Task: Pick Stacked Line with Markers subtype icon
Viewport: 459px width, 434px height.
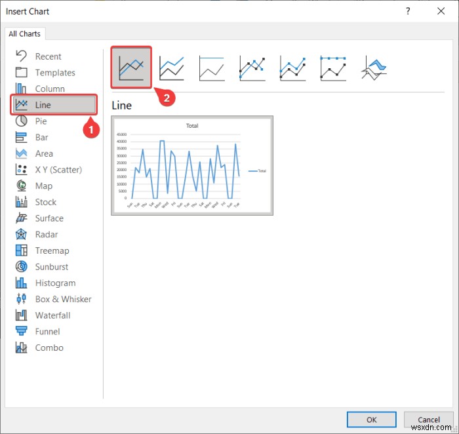Action: click(292, 68)
